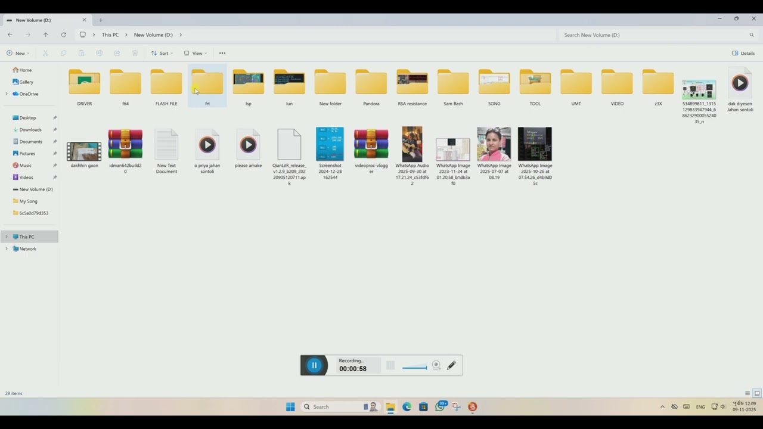Open the UMT folder
Screen dimensions: 763x429
click(x=576, y=87)
